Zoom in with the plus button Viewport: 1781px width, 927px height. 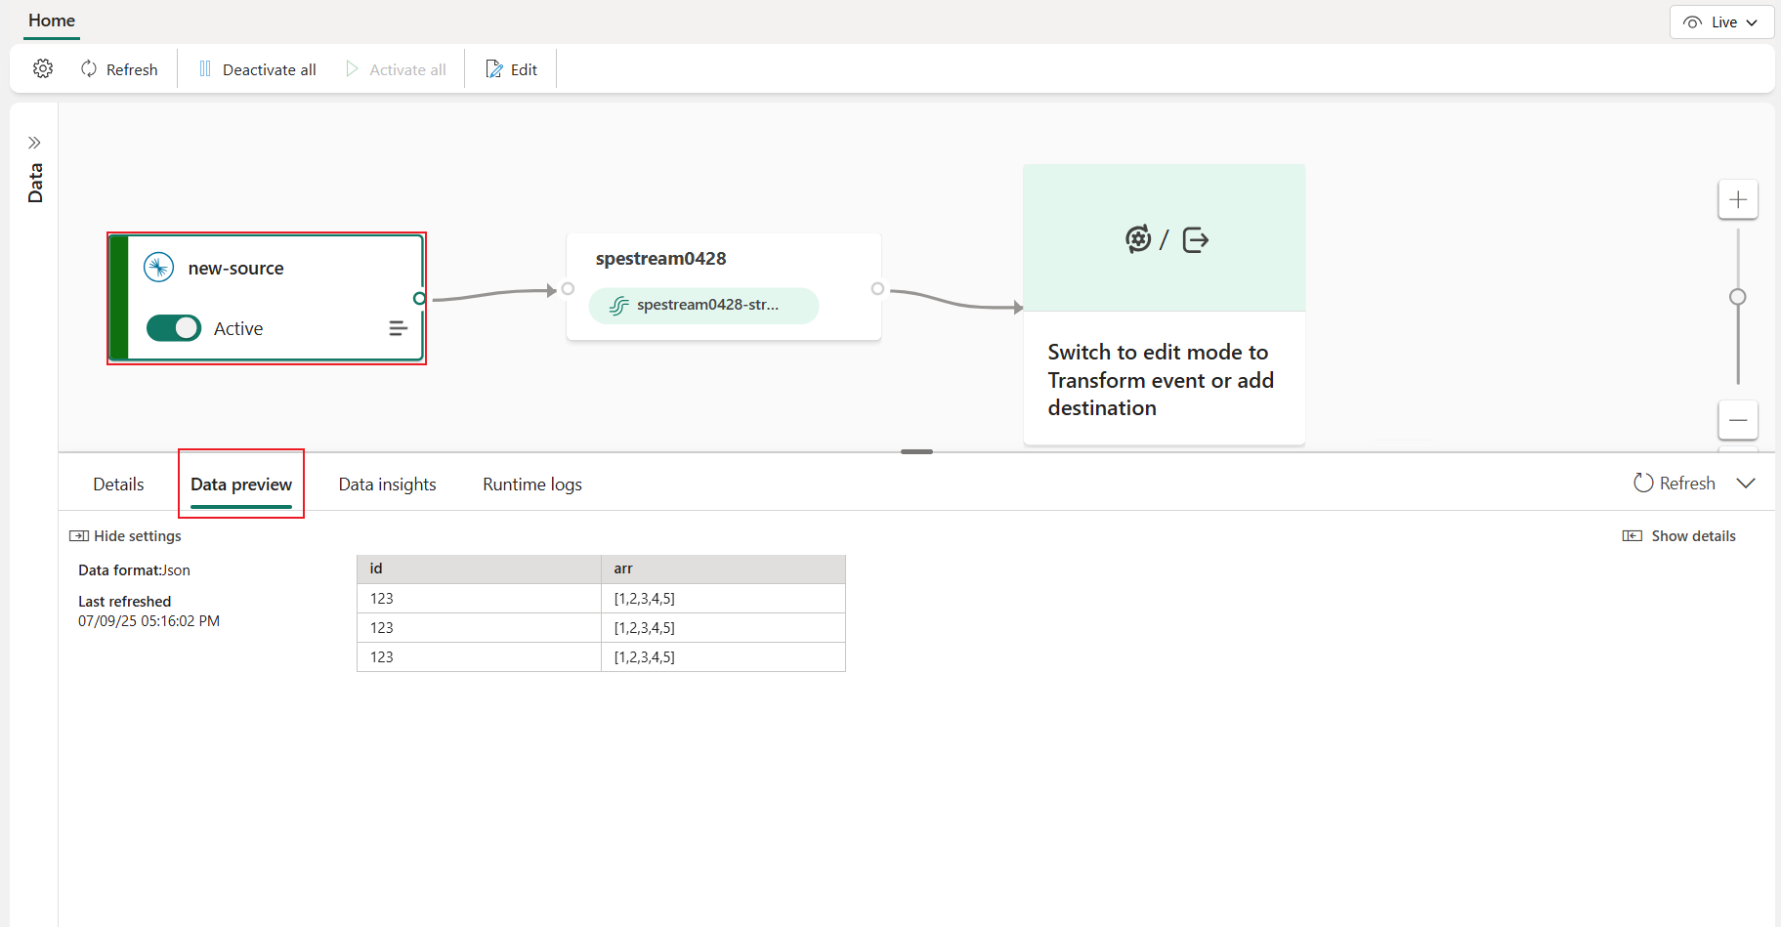pos(1737,200)
